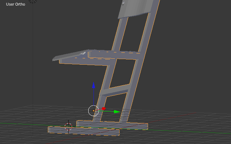The height and width of the screenshot is (144, 231).
Task: Click the white circle manipulator center
Action: click(x=94, y=111)
